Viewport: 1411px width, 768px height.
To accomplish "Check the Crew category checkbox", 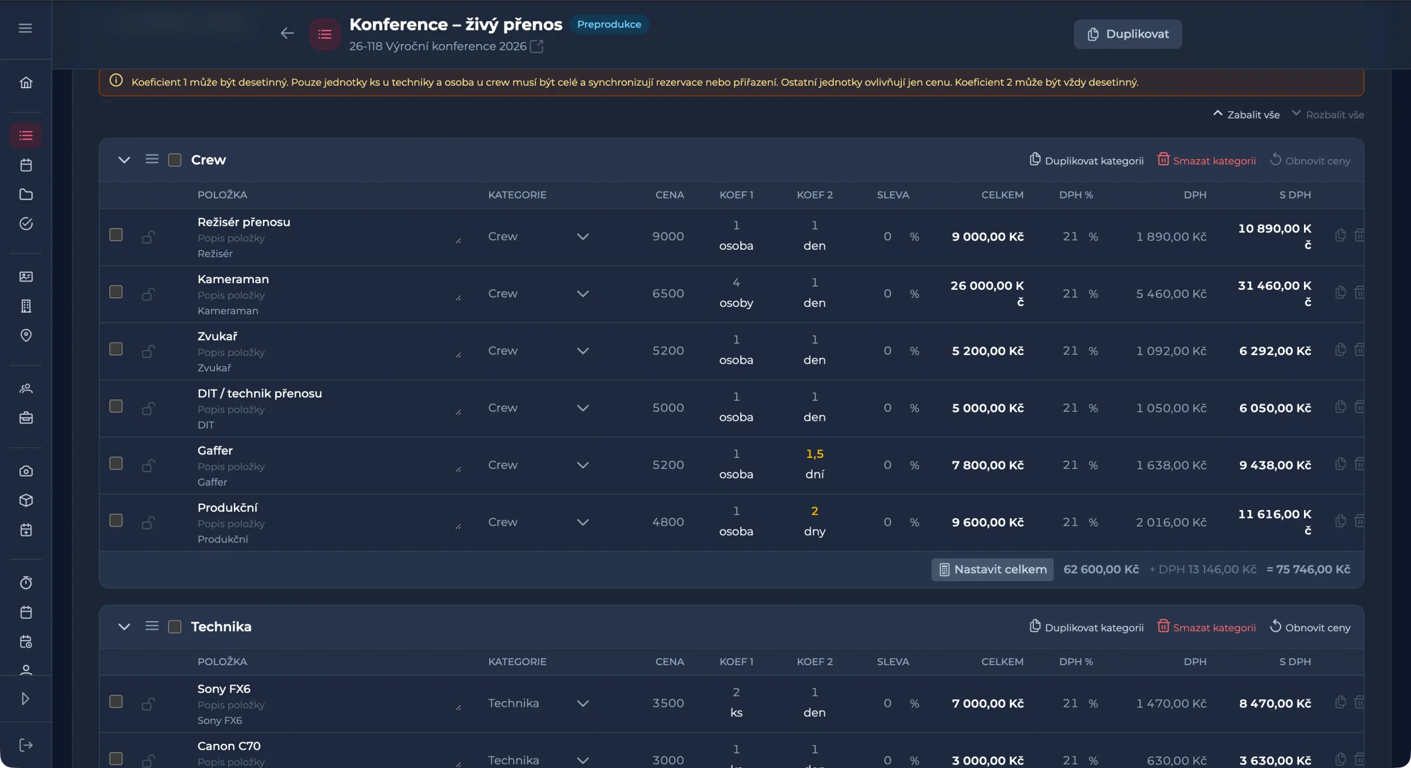I will tap(175, 160).
